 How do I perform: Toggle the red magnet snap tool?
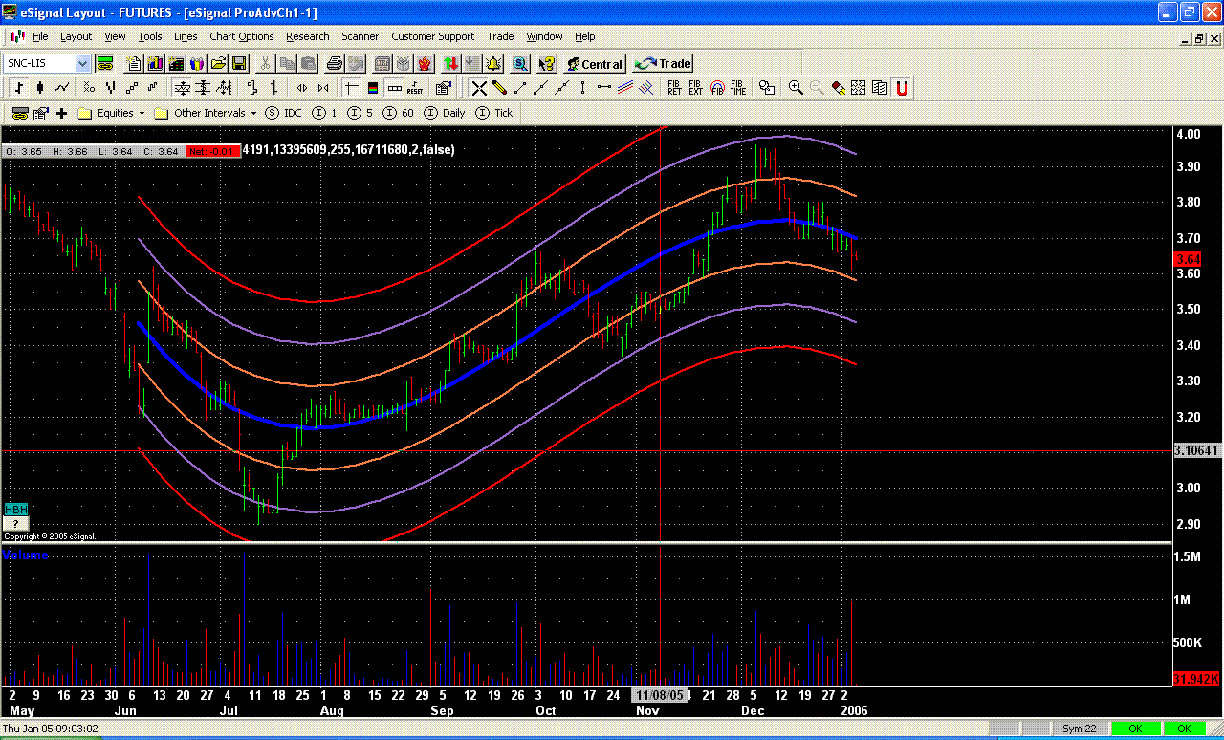pyautogui.click(x=901, y=88)
